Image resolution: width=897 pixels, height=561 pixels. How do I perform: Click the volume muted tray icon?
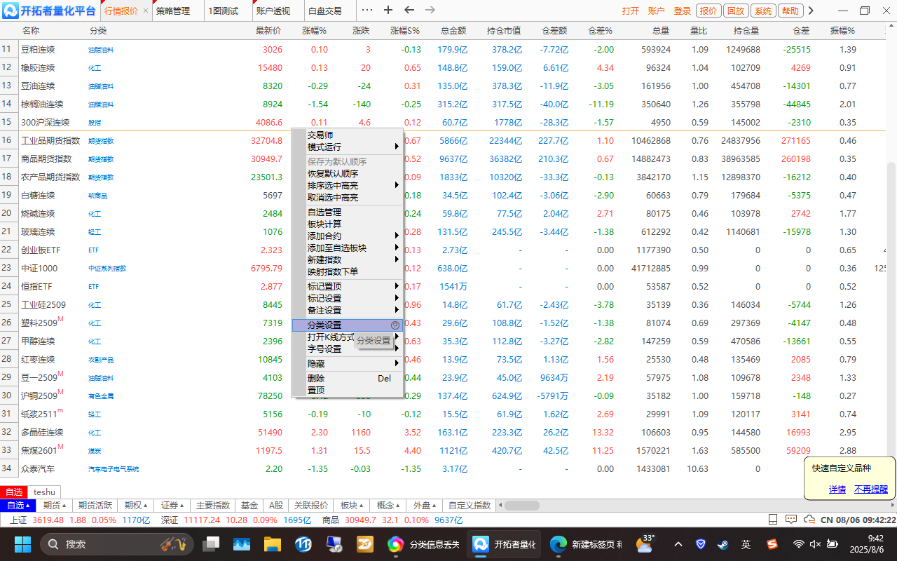click(815, 544)
